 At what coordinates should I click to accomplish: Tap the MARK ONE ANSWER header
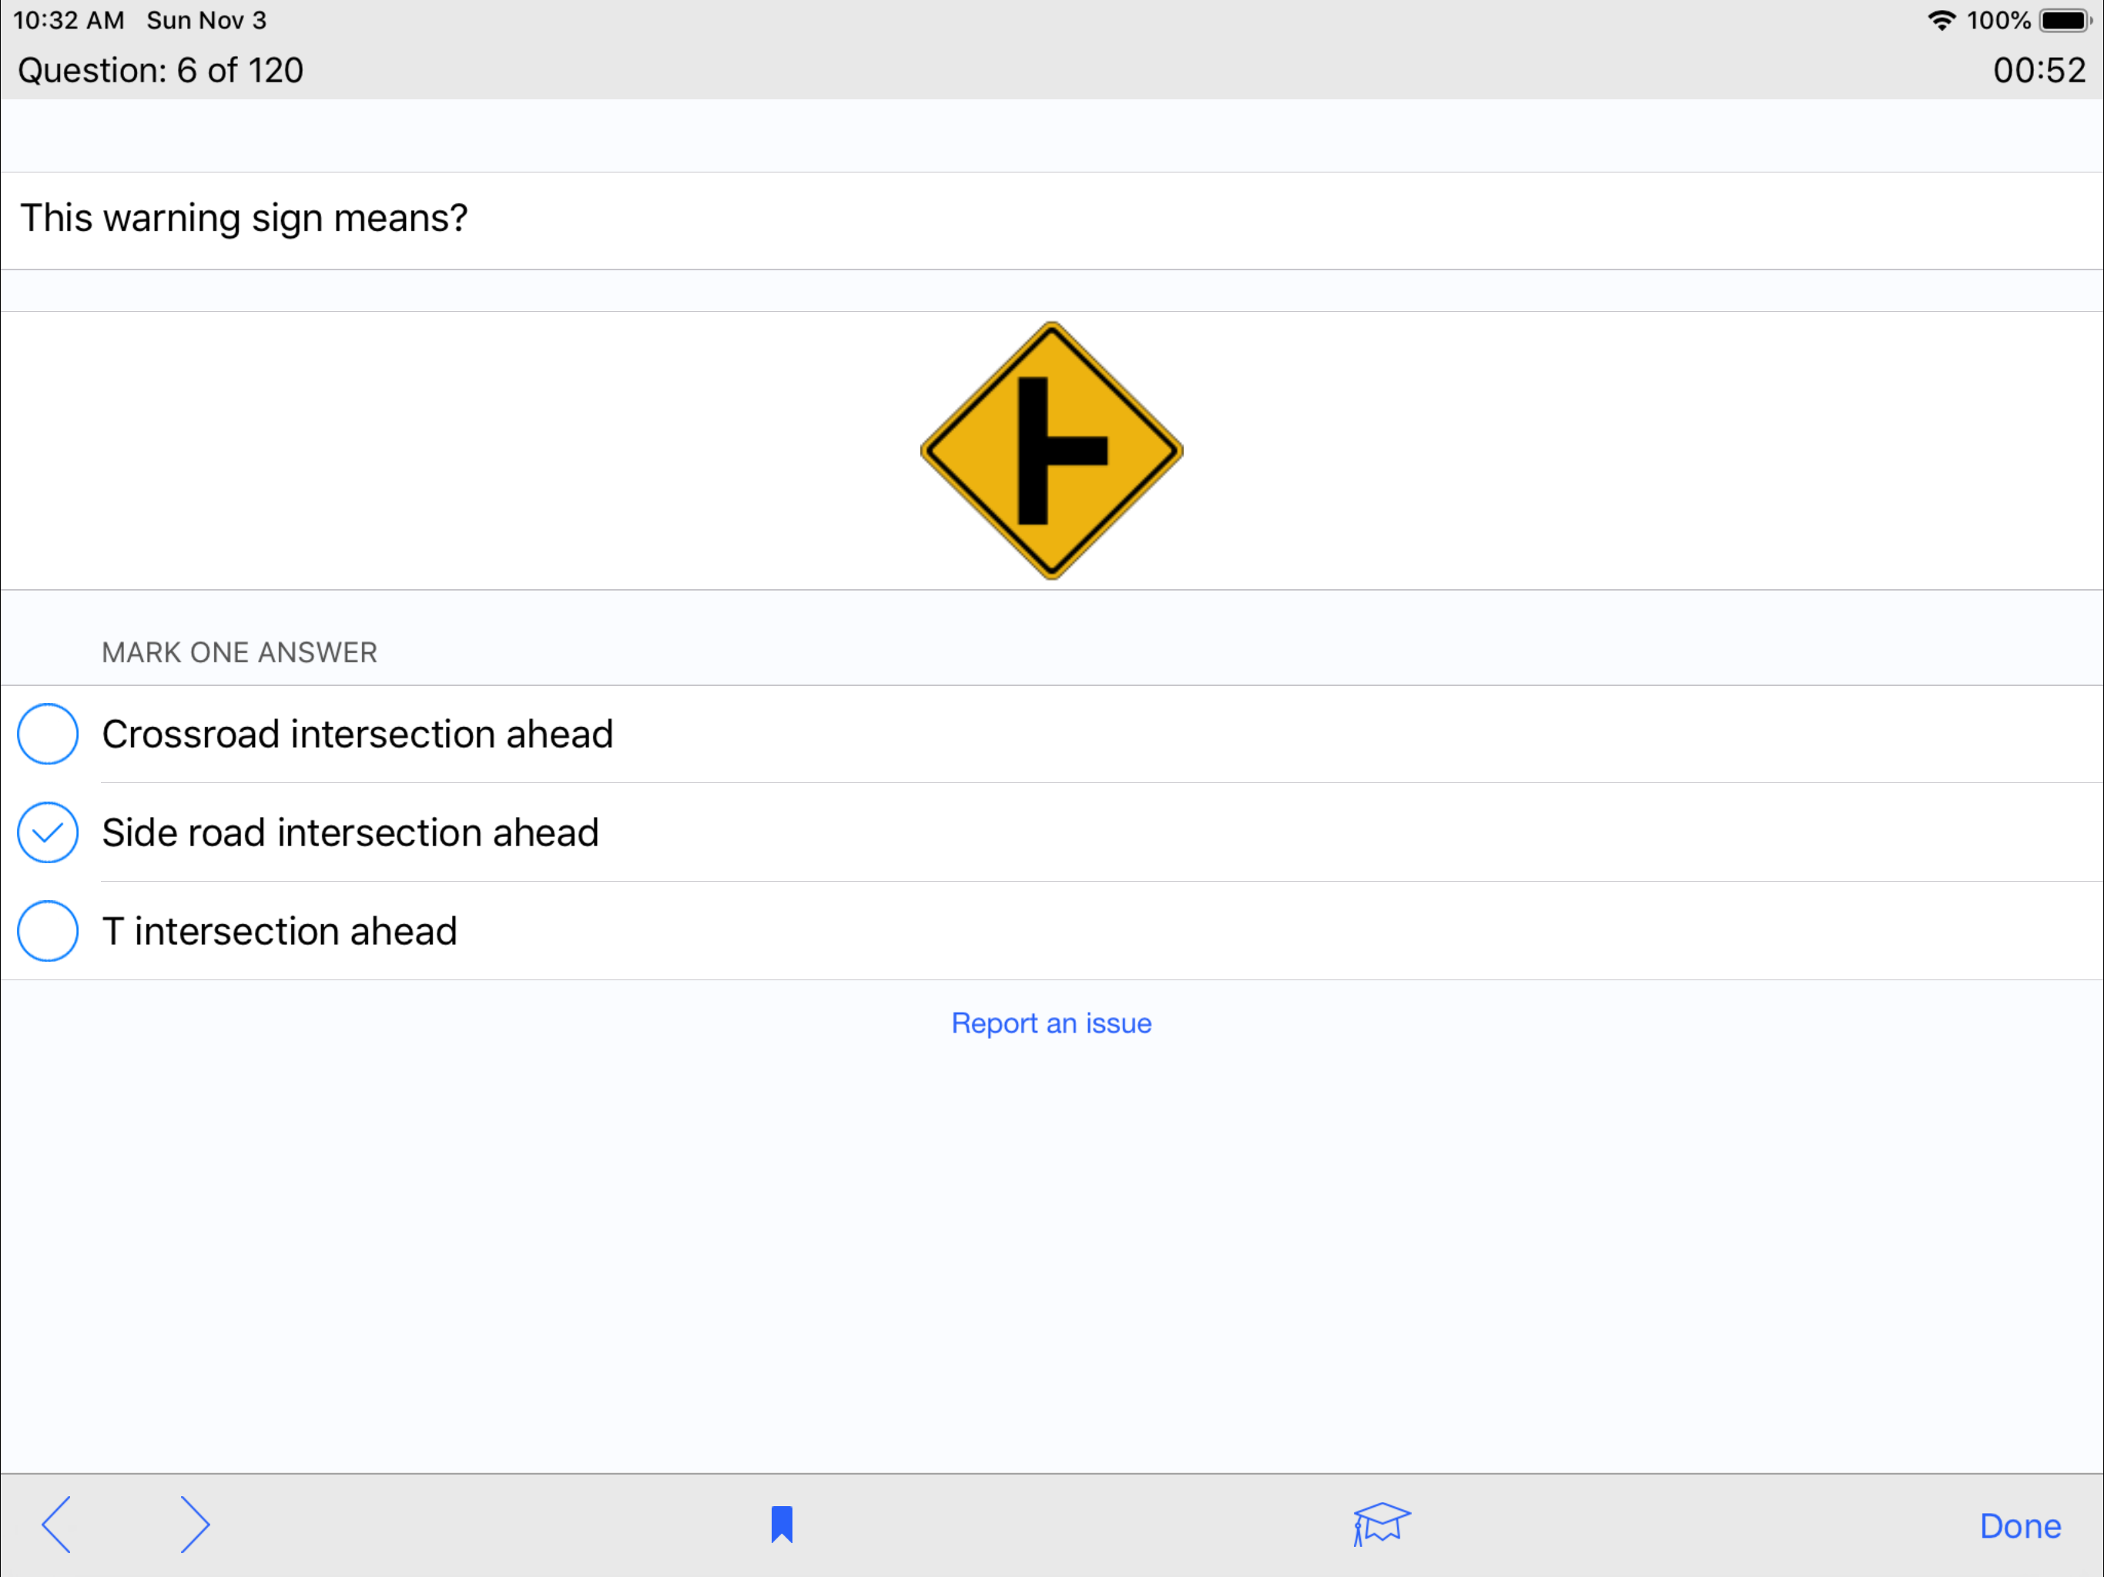tap(240, 652)
